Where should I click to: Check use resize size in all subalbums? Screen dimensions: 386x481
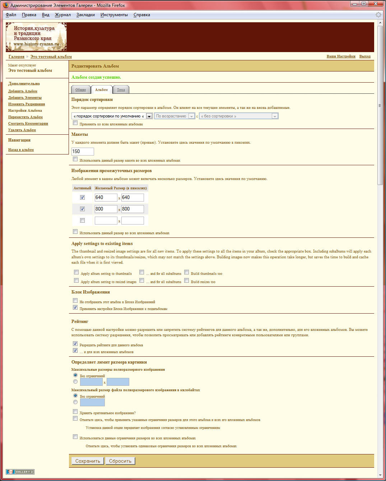click(75, 232)
